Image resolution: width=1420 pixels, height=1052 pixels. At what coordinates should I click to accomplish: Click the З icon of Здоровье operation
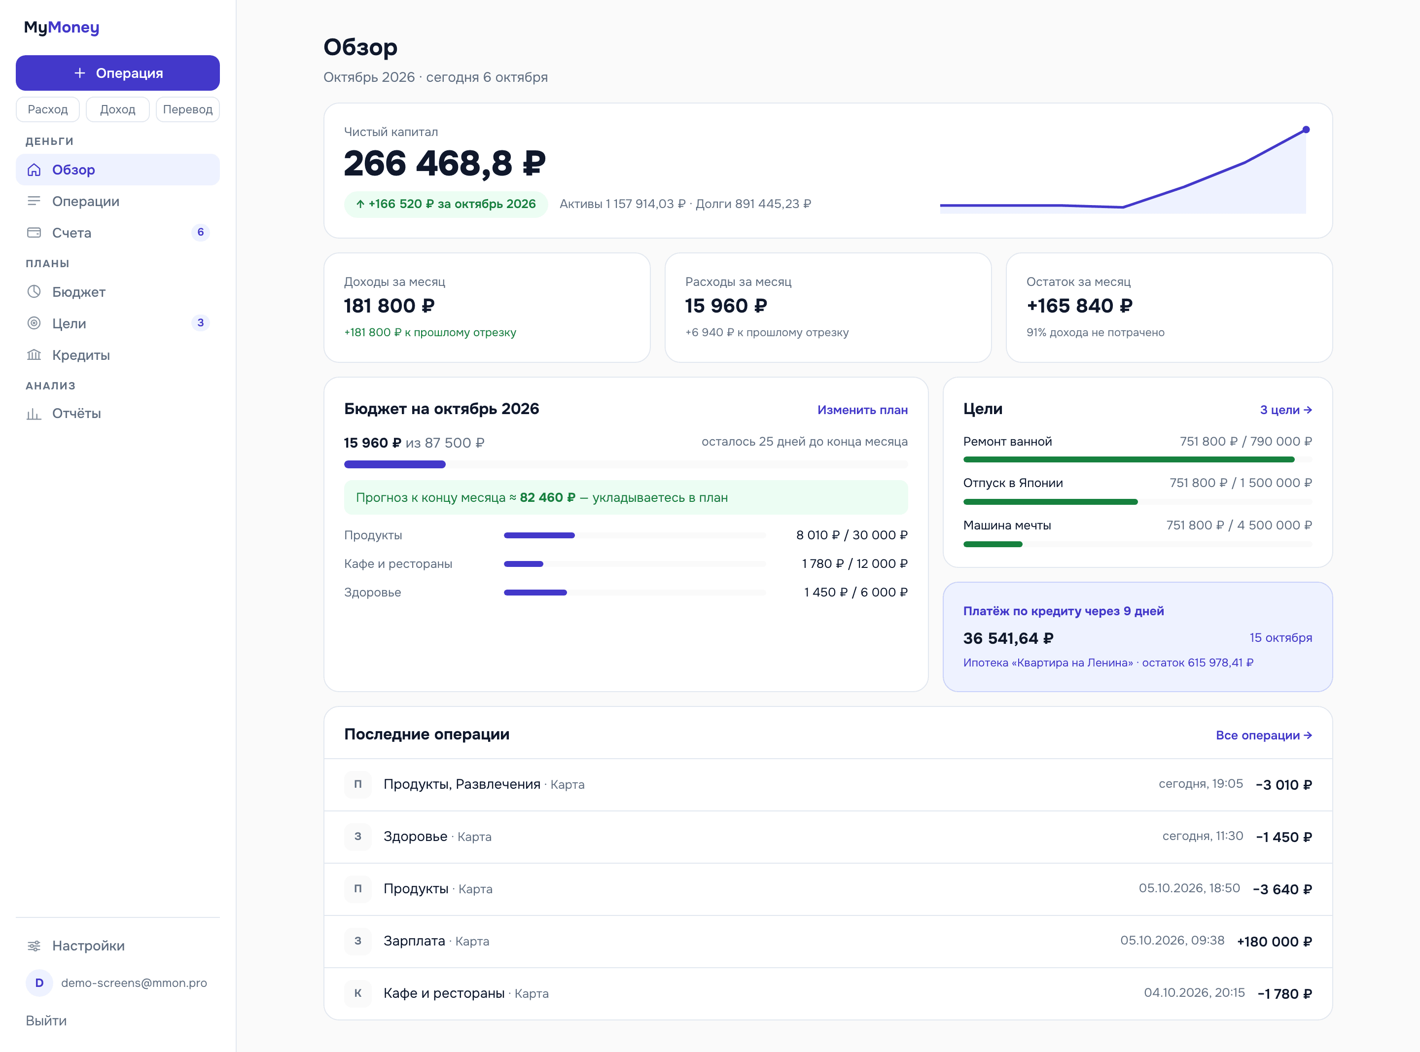358,837
